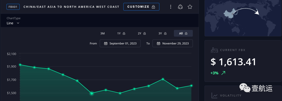
Task: Click the ship icon beside Current FBX
Action: point(214,50)
